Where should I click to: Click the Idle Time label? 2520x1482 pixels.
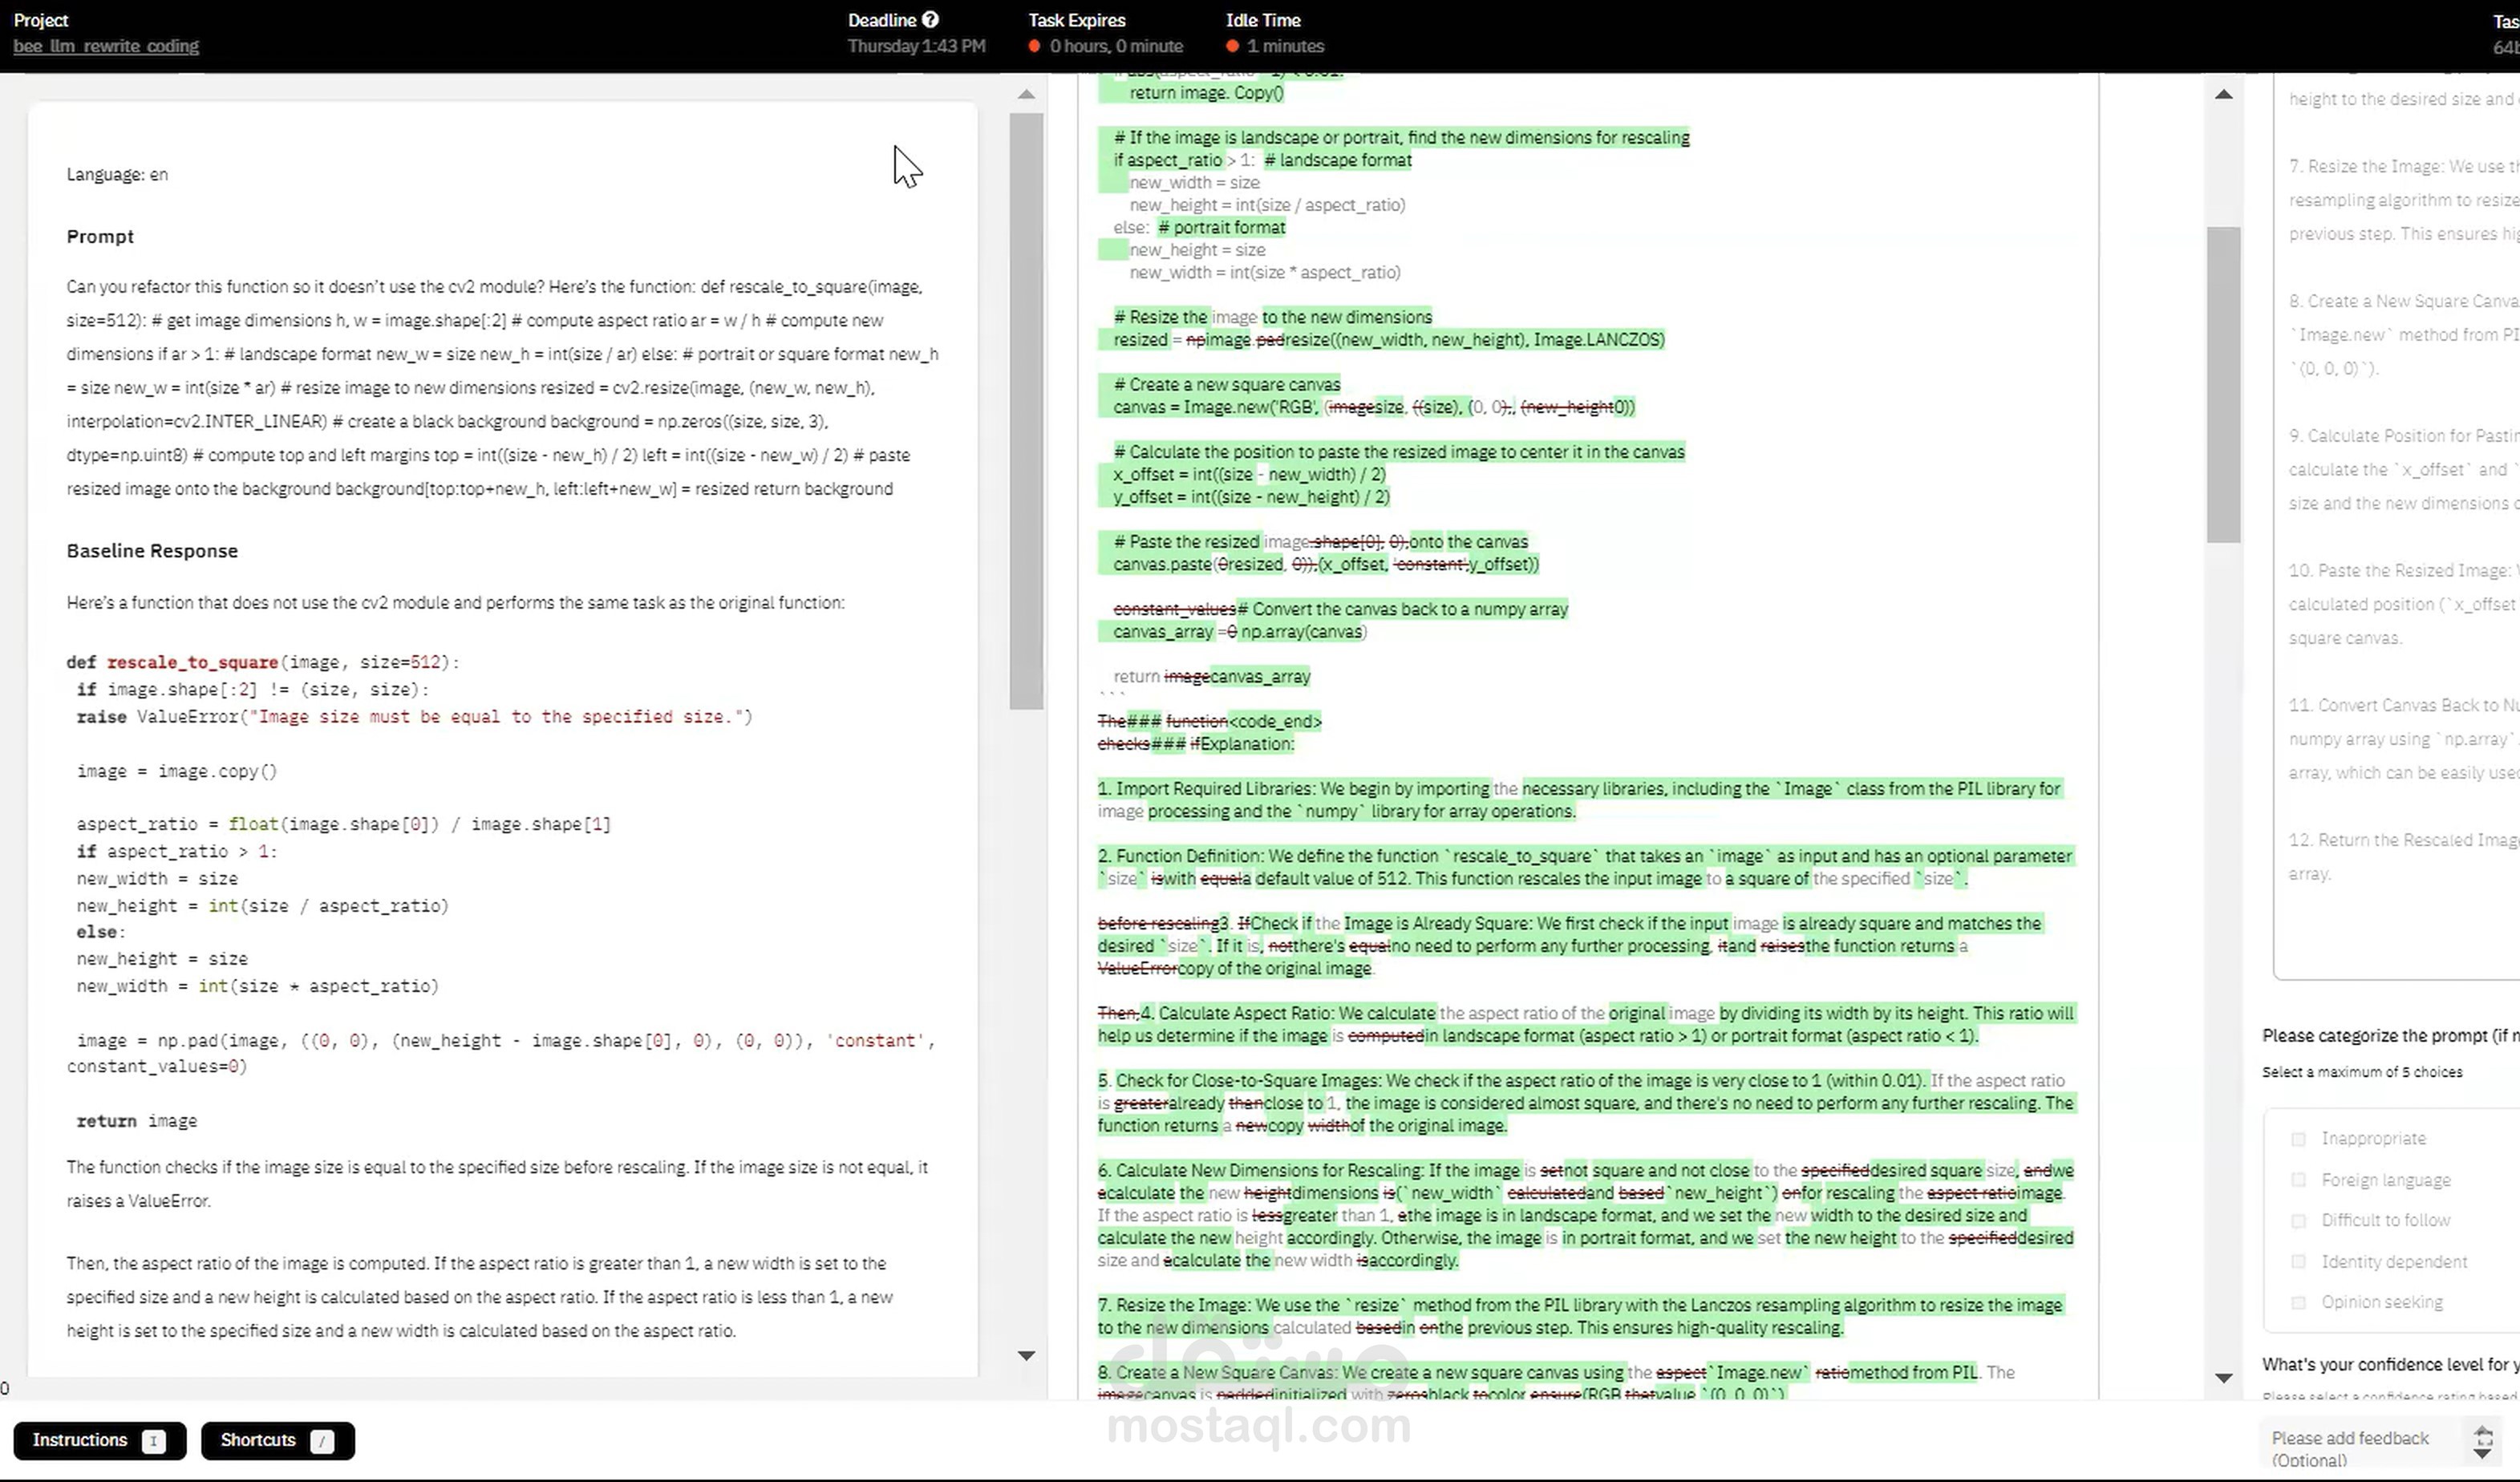click(x=1263, y=20)
